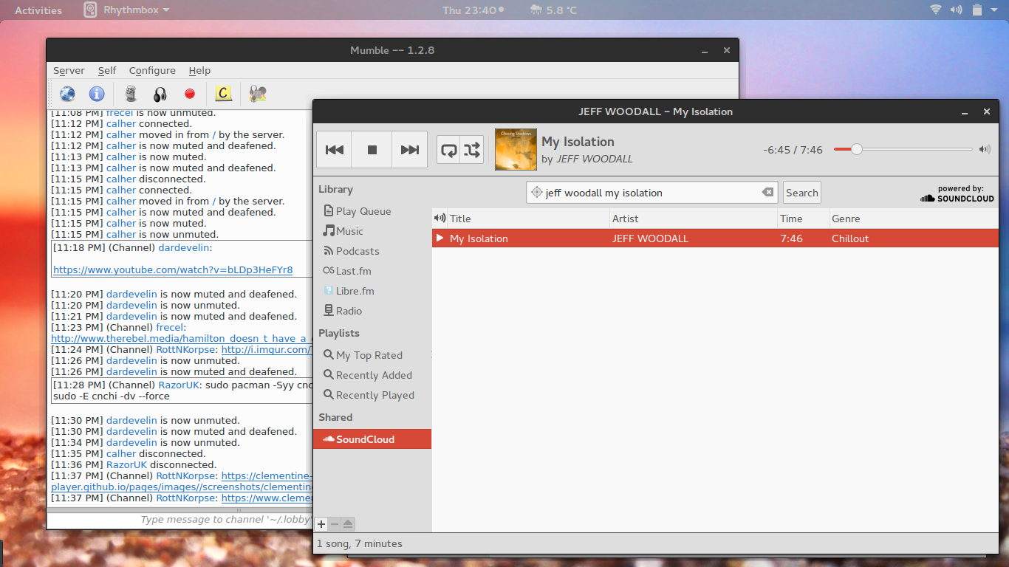Screen dimensions: 1009x567
Task: Click the playback position slider in Rhythmbox
Action: 903,149
